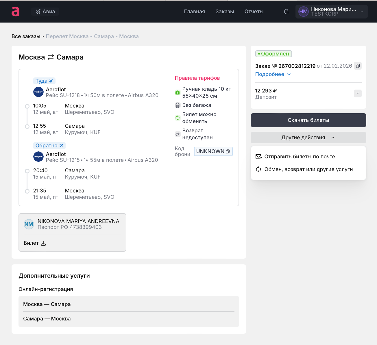Download ticket via Билет download icon
This screenshot has height=345, width=377.
point(43,243)
